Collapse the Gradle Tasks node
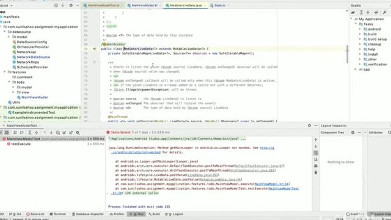Image resolution: width=391 pixels, height=220 pixels. [x=356, y=24]
